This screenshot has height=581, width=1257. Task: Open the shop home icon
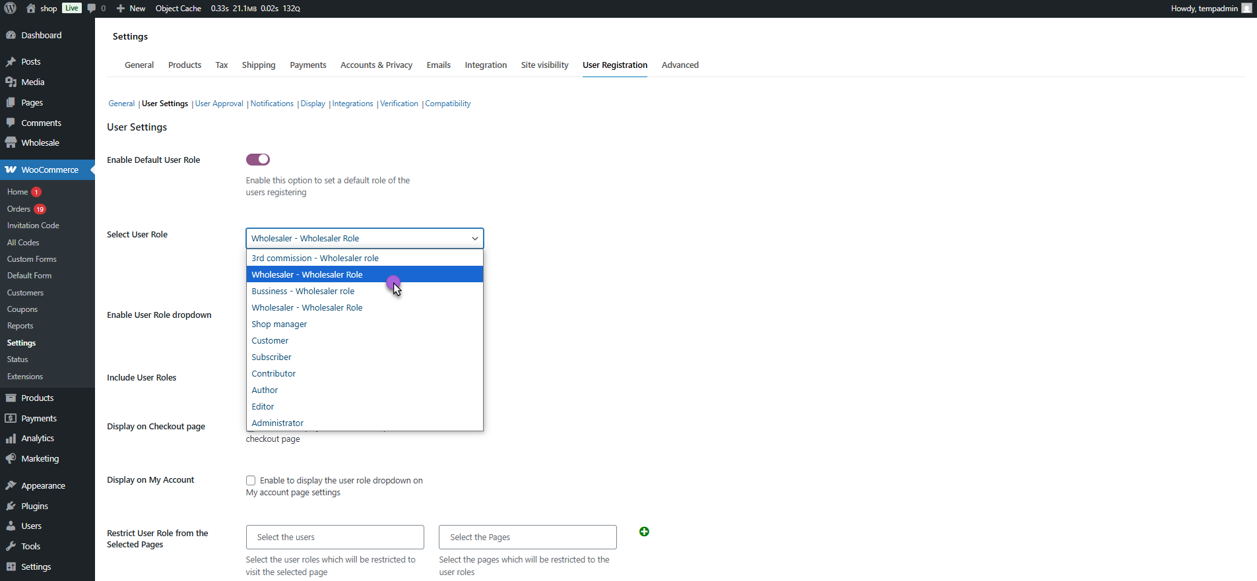point(30,9)
